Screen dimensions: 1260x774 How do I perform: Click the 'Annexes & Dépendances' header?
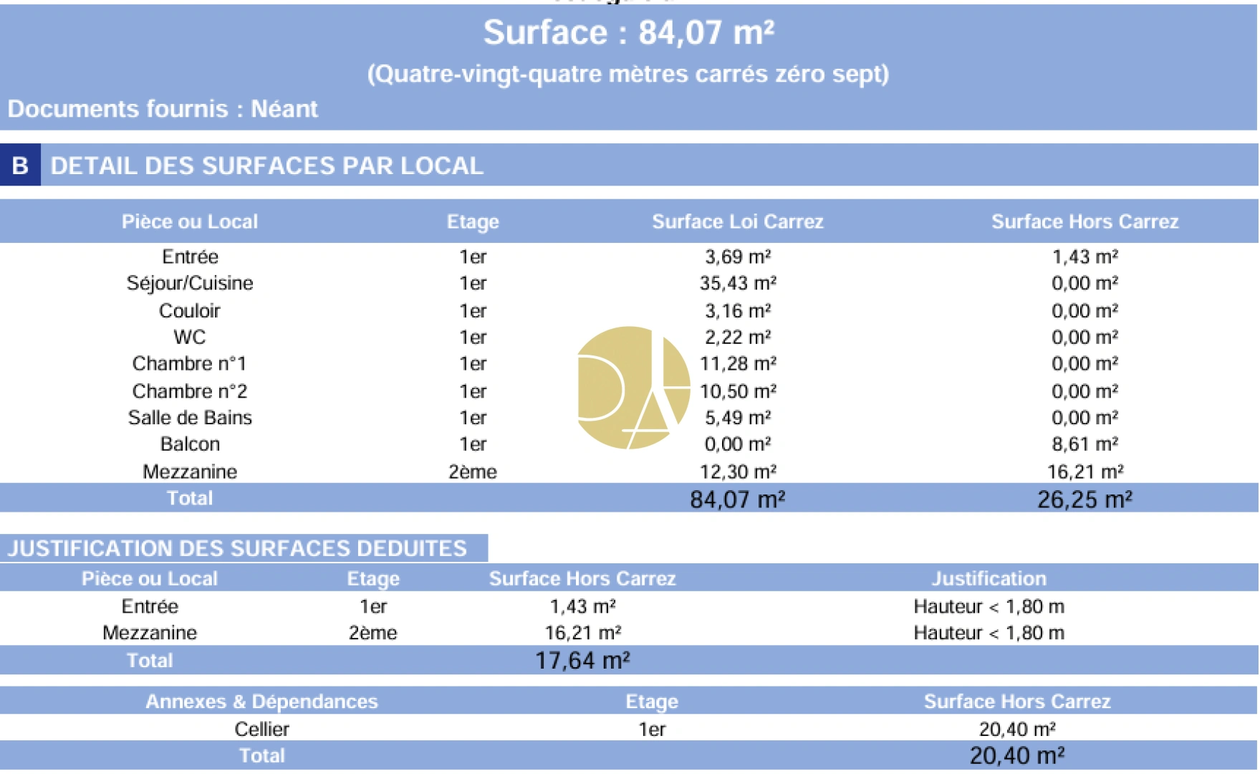click(261, 701)
